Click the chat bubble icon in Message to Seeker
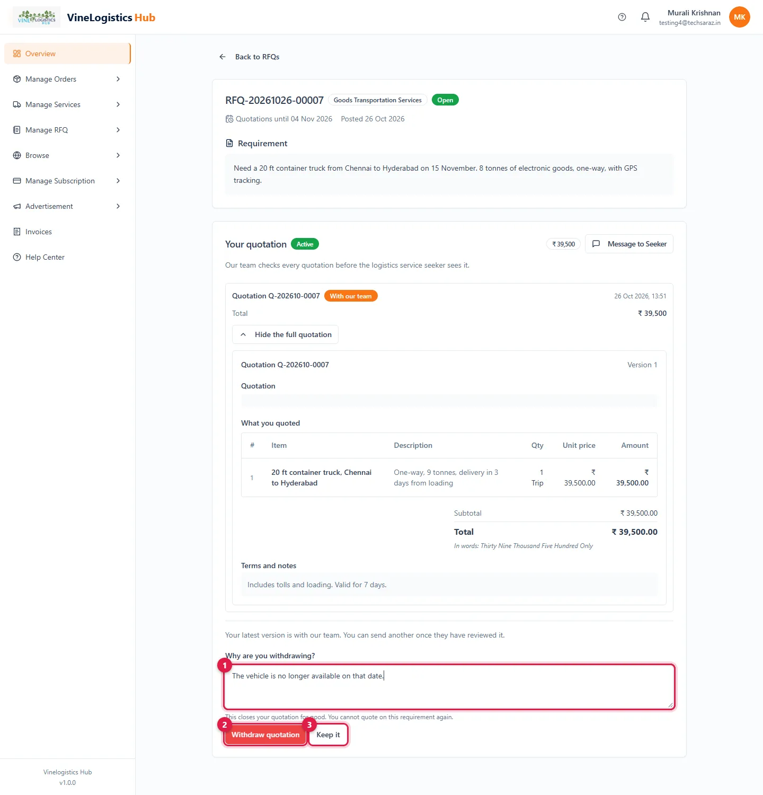The image size is (763, 795). pyautogui.click(x=596, y=244)
